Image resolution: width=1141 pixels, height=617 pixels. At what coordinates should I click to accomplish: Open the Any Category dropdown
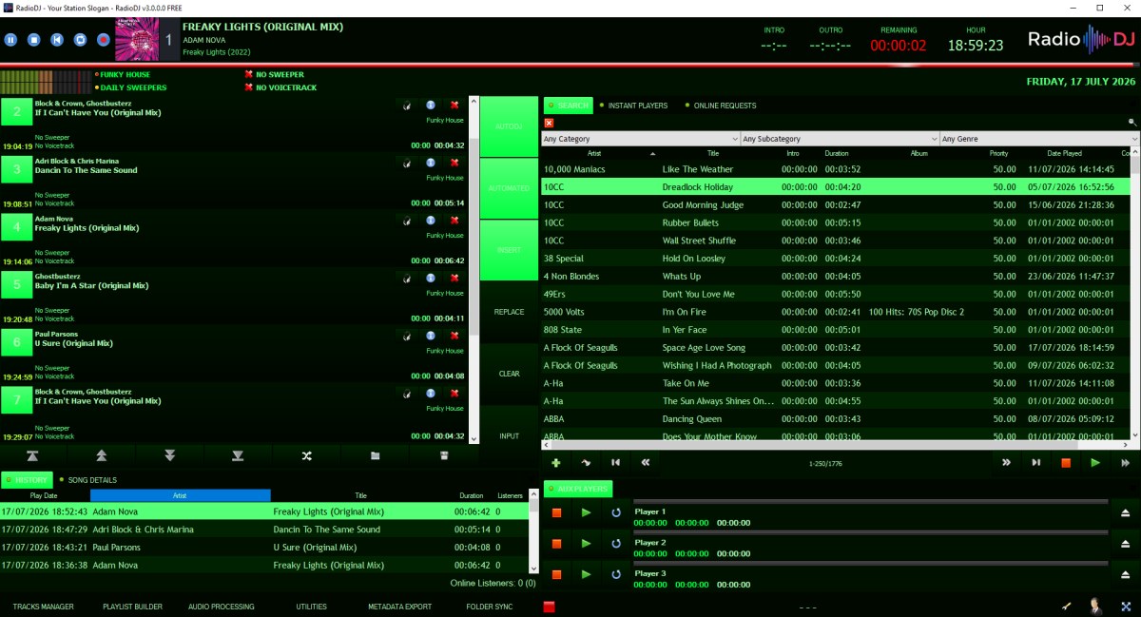641,139
